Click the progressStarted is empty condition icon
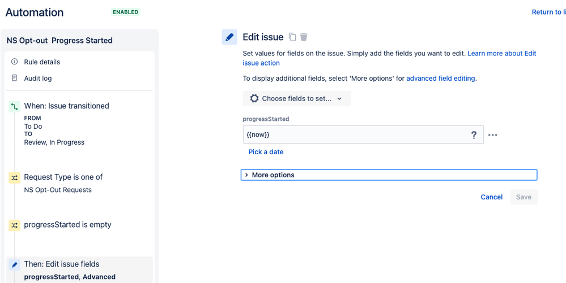The image size is (566, 283). tap(15, 225)
